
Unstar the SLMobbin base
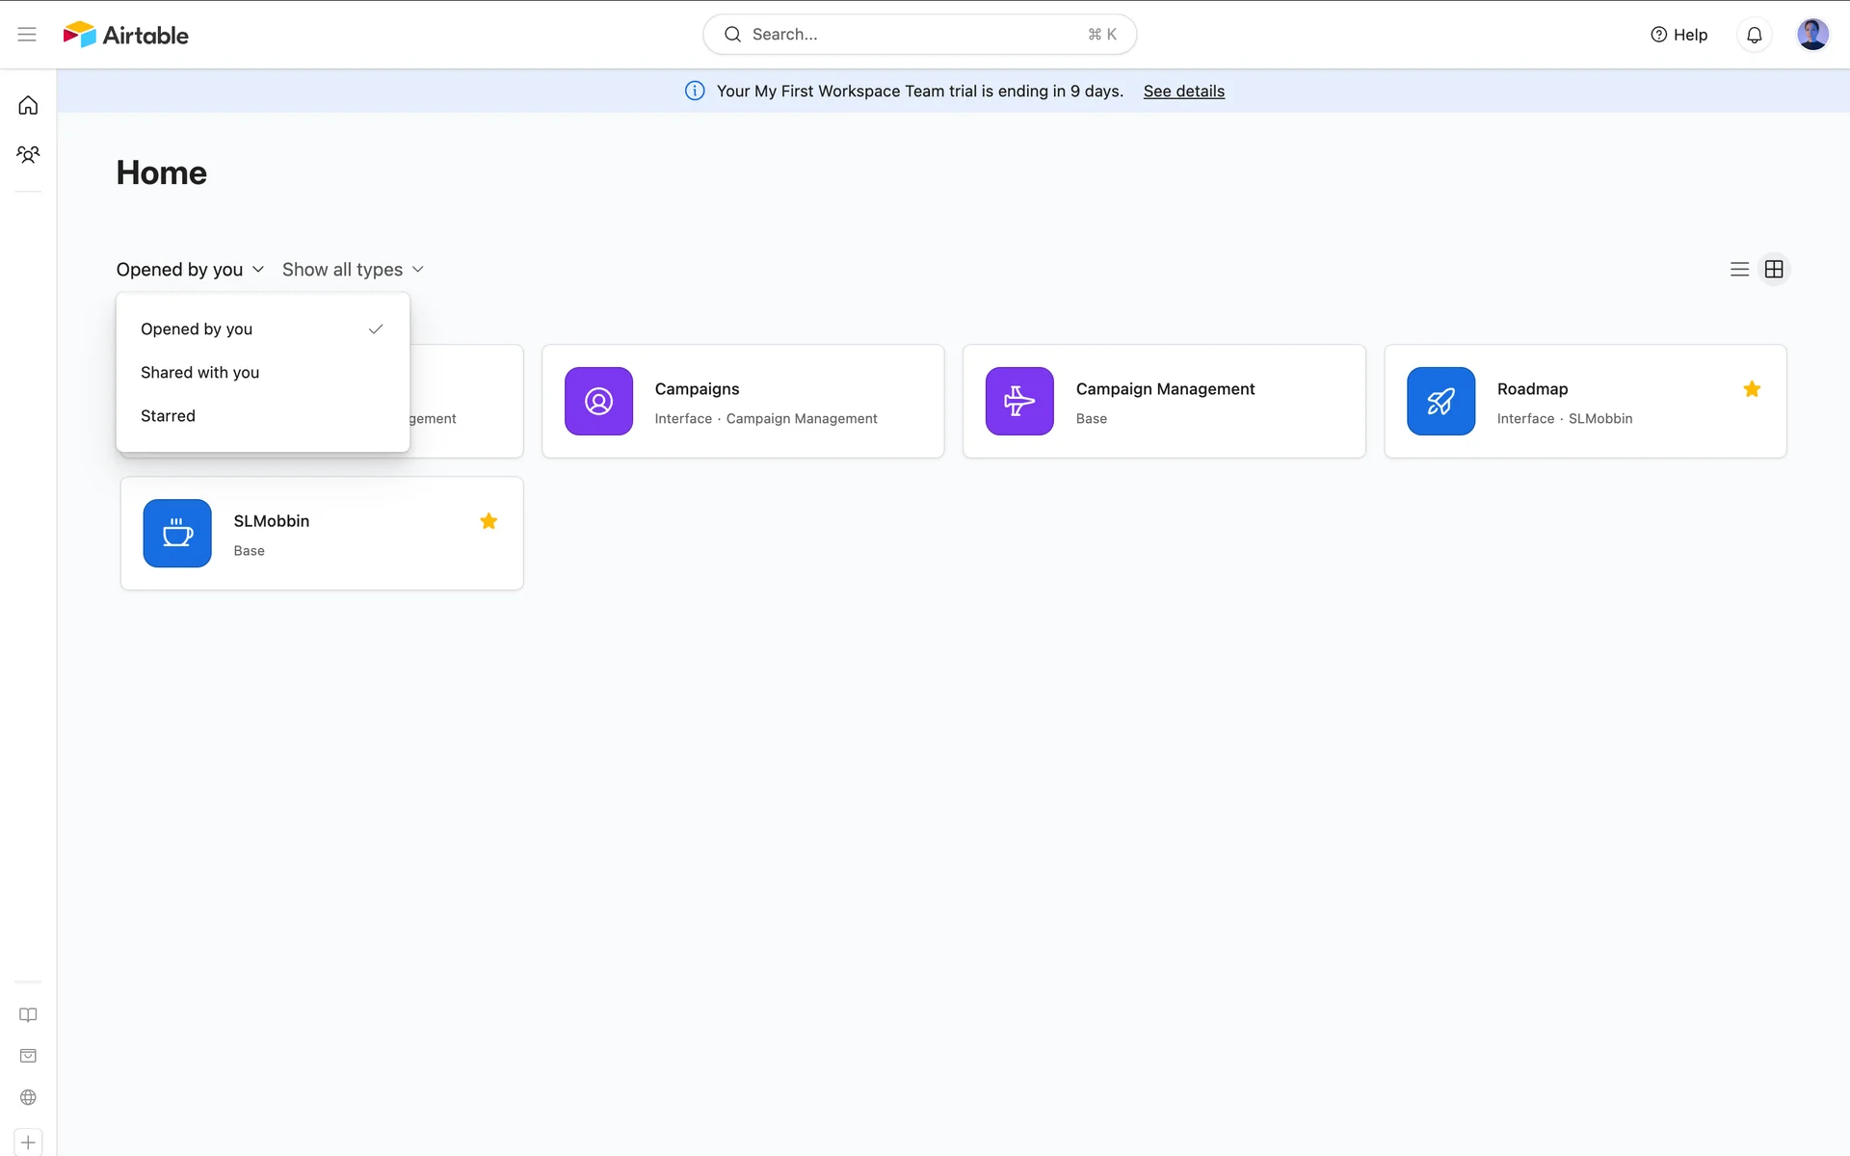coord(489,521)
